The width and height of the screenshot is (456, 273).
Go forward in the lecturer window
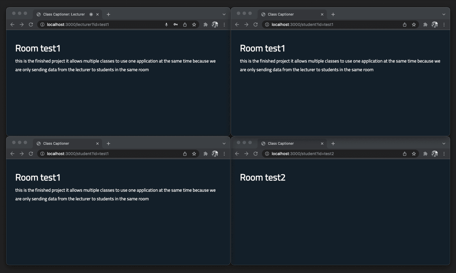22,25
